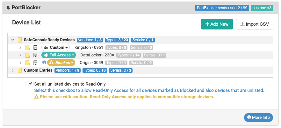Select the Custom Entries label

(x=38, y=70)
